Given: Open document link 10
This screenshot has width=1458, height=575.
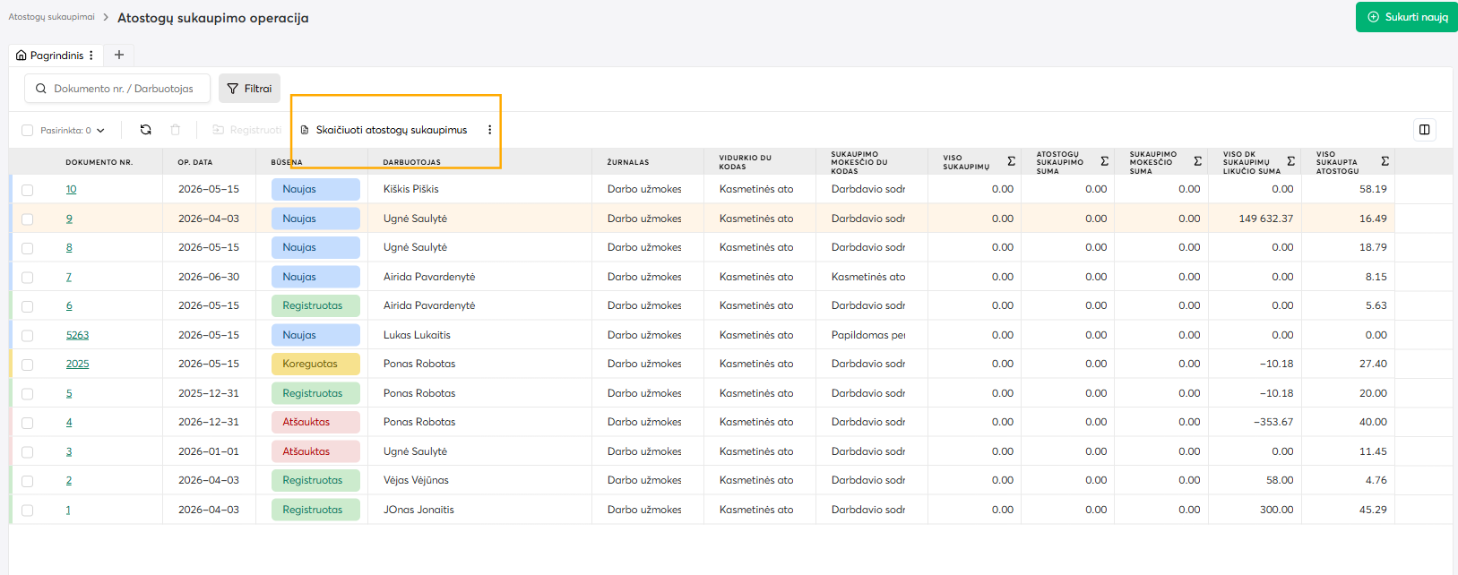Looking at the screenshot, I should pyautogui.click(x=71, y=189).
